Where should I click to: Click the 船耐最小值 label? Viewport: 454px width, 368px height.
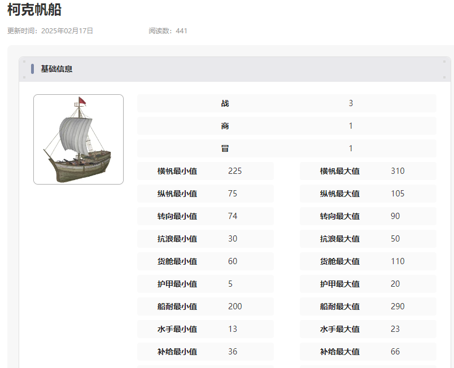point(177,306)
